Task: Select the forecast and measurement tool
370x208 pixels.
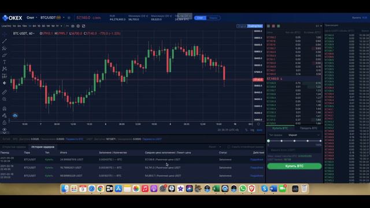Action: coord(4,76)
